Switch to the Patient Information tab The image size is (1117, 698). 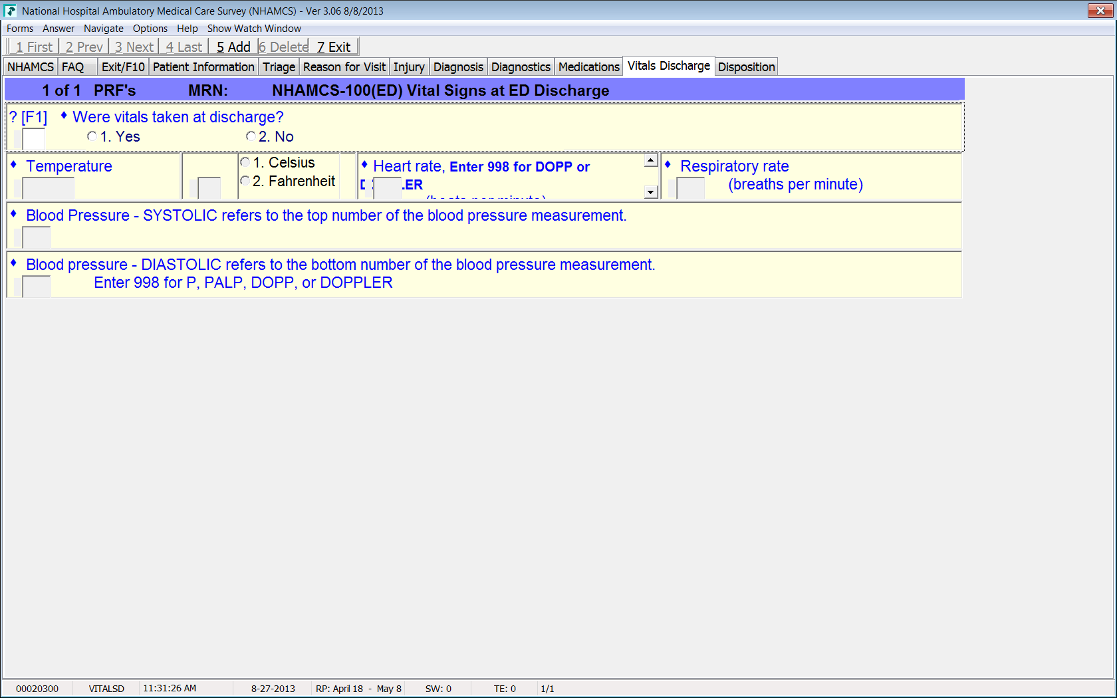click(203, 67)
